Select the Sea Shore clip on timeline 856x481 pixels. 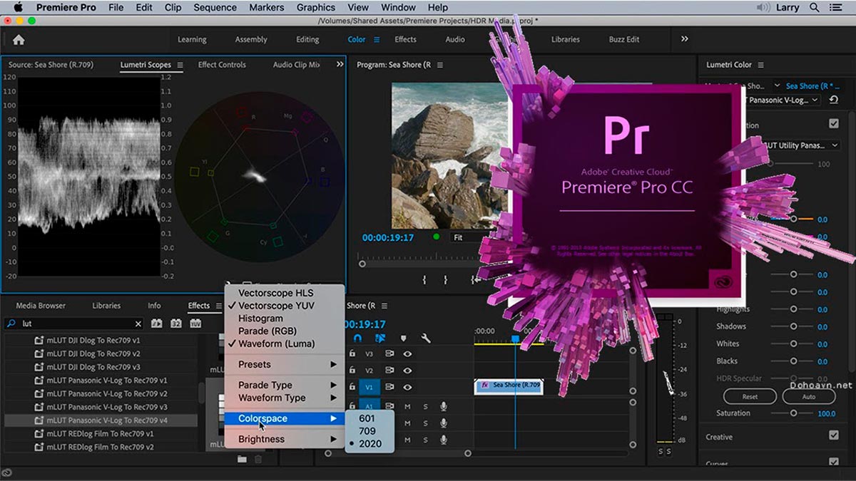(509, 386)
